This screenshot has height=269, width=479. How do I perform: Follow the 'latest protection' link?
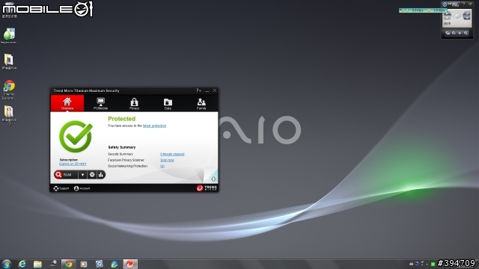point(155,126)
